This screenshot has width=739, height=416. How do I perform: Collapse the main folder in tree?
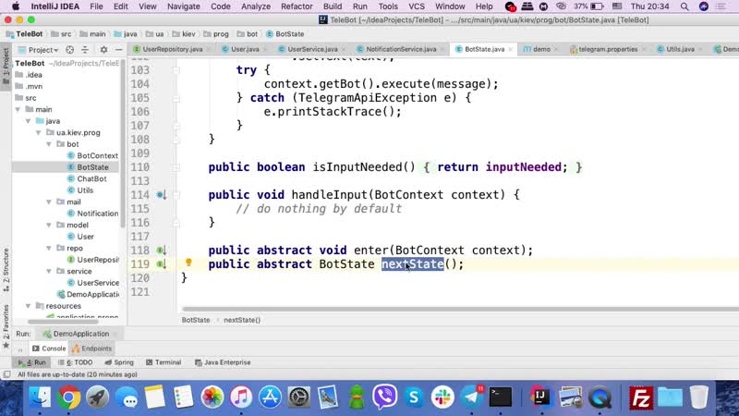[18, 109]
